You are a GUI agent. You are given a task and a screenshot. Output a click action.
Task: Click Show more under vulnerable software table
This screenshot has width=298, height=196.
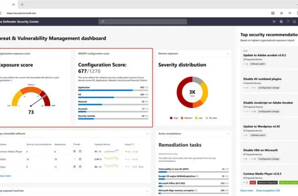pos(5,176)
